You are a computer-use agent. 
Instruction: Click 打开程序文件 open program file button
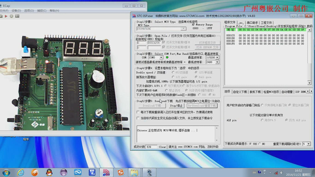[207, 42]
